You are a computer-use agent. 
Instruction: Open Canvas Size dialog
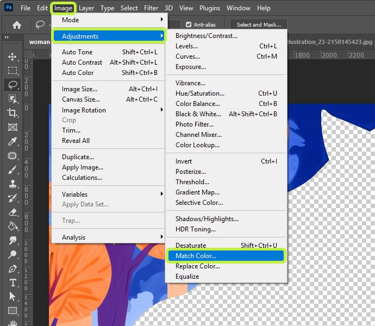(x=109, y=99)
